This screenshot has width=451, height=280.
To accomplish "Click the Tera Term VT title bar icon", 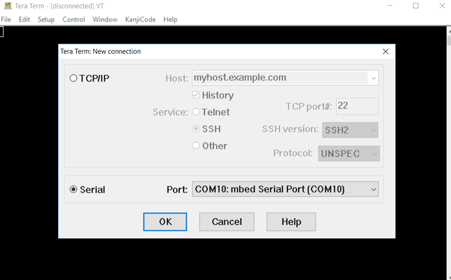I will (7, 6).
